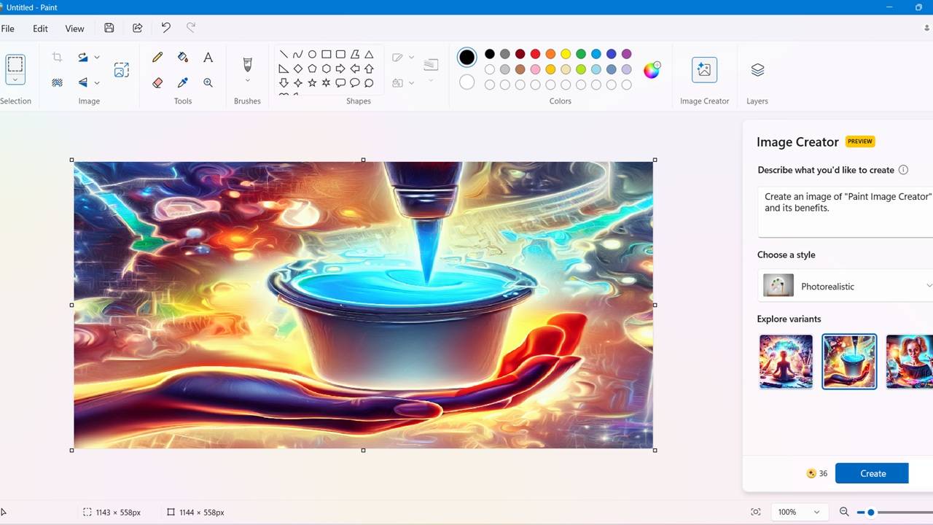
Task: Select the Crop tool
Action: pyautogui.click(x=57, y=57)
